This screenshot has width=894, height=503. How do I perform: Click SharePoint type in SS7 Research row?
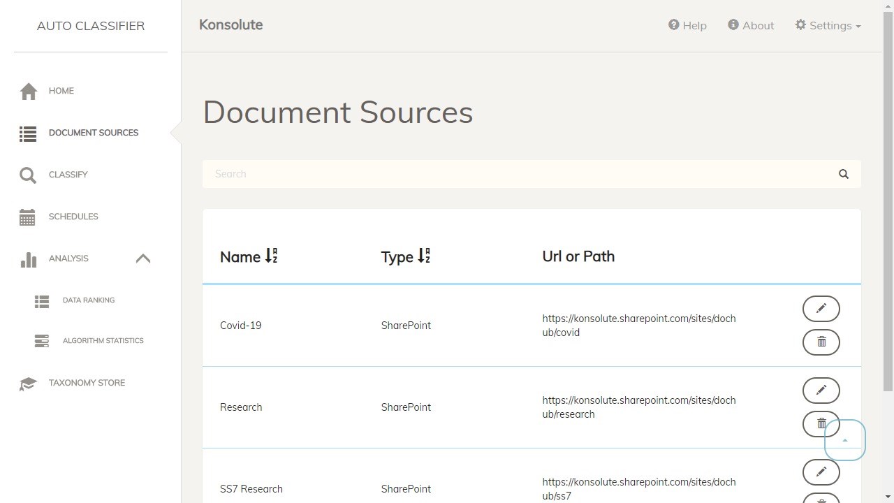coord(406,489)
